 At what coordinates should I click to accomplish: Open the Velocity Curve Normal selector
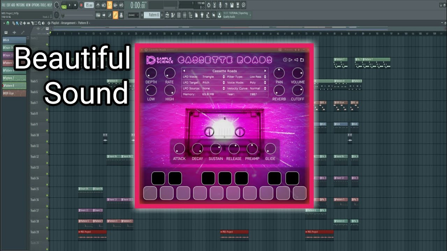click(258, 89)
